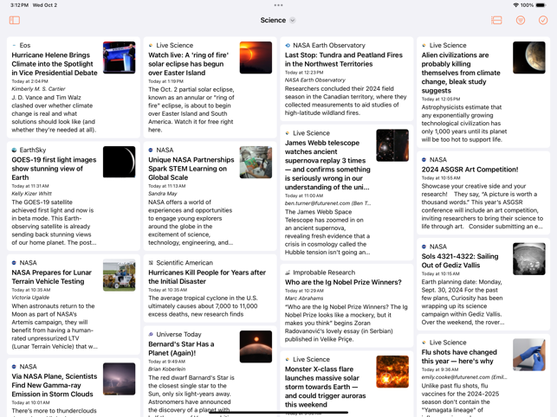Select the lunar terrain vehicle photo thumbnail
Image resolution: width=557 pixels, height=417 pixels.
point(119,275)
